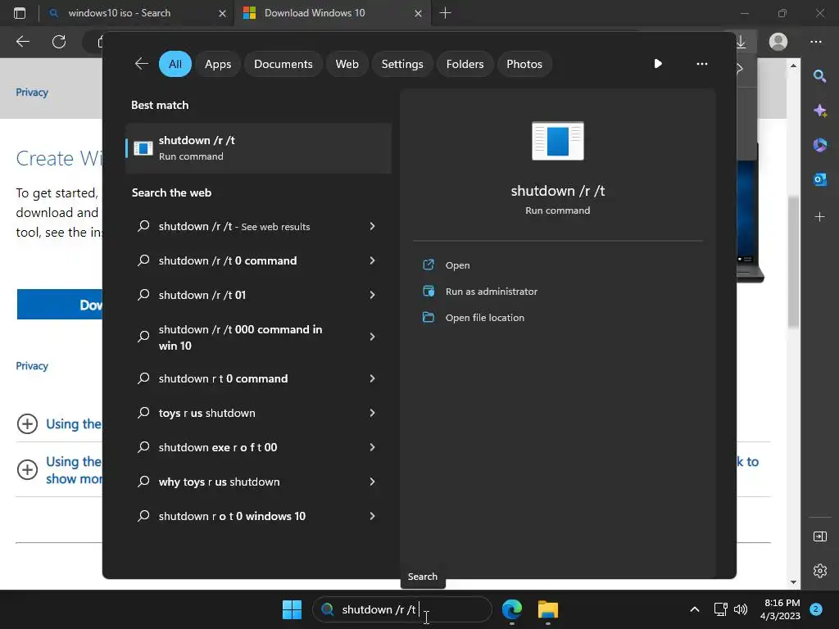Open best match shutdown /r /t Run command

tap(258, 148)
